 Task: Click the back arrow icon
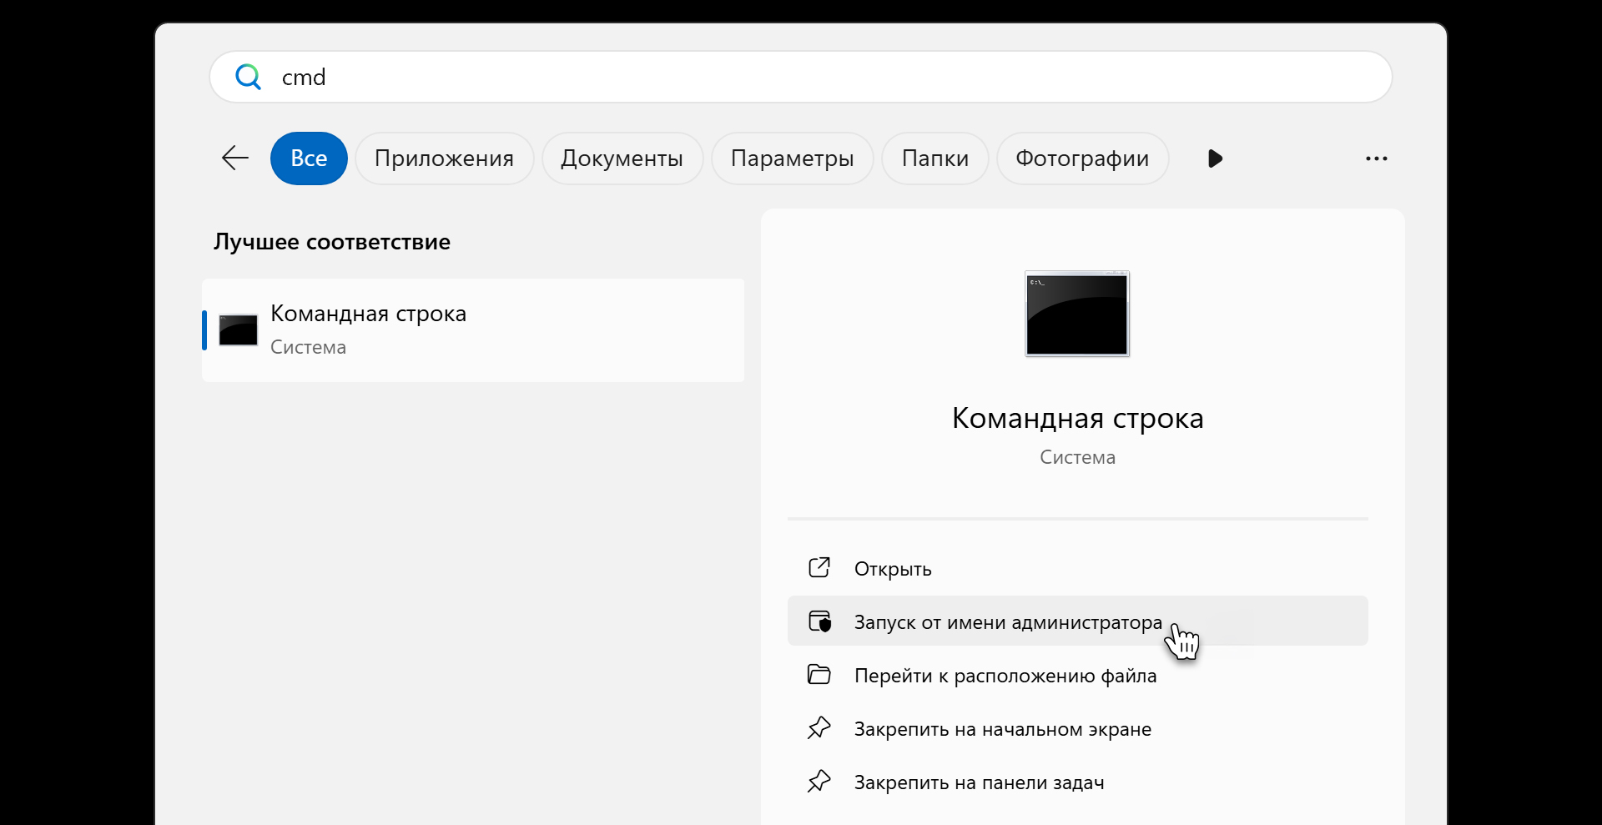(235, 158)
